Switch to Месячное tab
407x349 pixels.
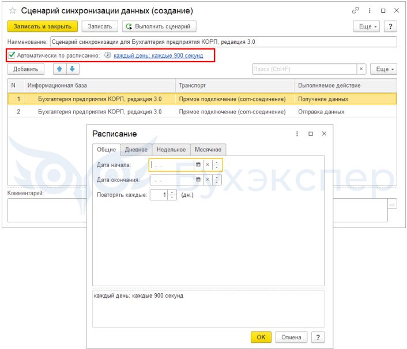tap(208, 150)
